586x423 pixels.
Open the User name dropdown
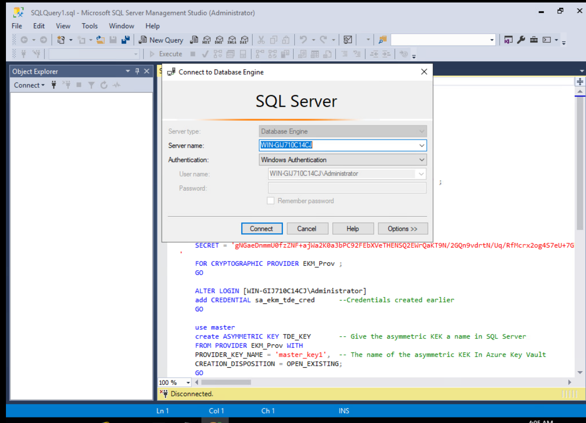coord(421,174)
